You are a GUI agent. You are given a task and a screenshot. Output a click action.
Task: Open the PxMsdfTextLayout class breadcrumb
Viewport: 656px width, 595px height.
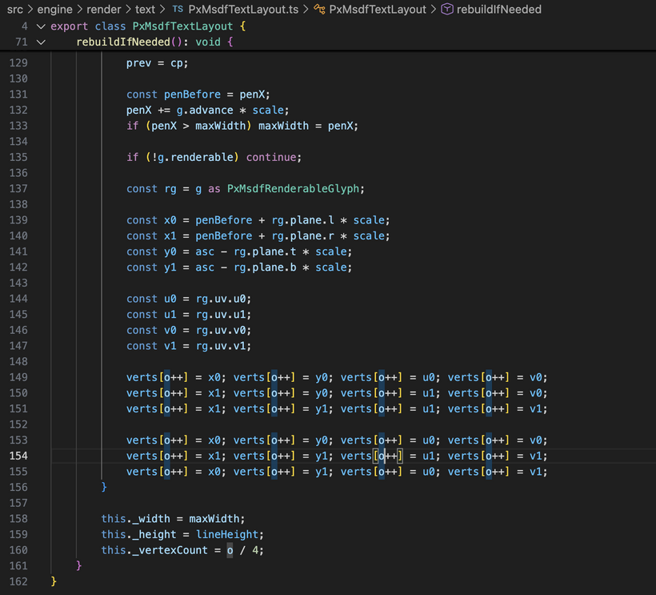click(378, 10)
